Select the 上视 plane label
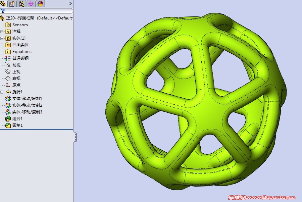The height and width of the screenshot is (202, 302). [x=16, y=71]
